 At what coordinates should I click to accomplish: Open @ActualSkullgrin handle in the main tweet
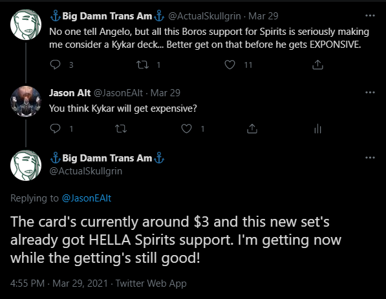85,171
